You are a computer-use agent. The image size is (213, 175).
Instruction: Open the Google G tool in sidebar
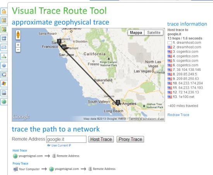coord(4,75)
